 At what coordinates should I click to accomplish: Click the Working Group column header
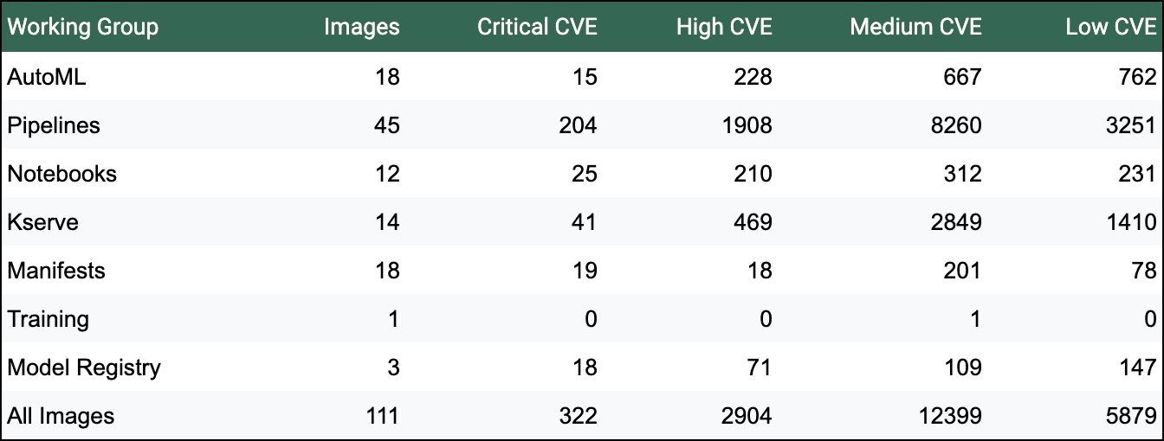tap(83, 27)
